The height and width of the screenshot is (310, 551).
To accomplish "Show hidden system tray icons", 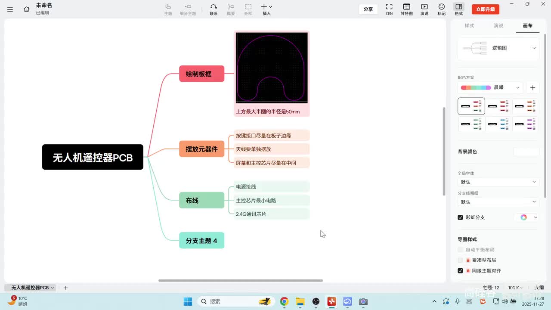I will (434, 301).
